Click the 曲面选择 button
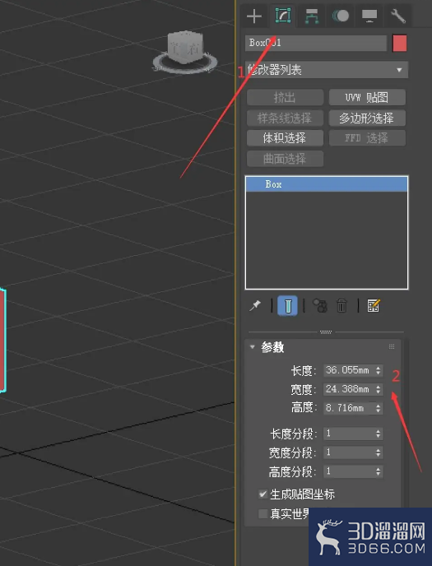Image resolution: width=432 pixels, height=566 pixels. (x=285, y=159)
